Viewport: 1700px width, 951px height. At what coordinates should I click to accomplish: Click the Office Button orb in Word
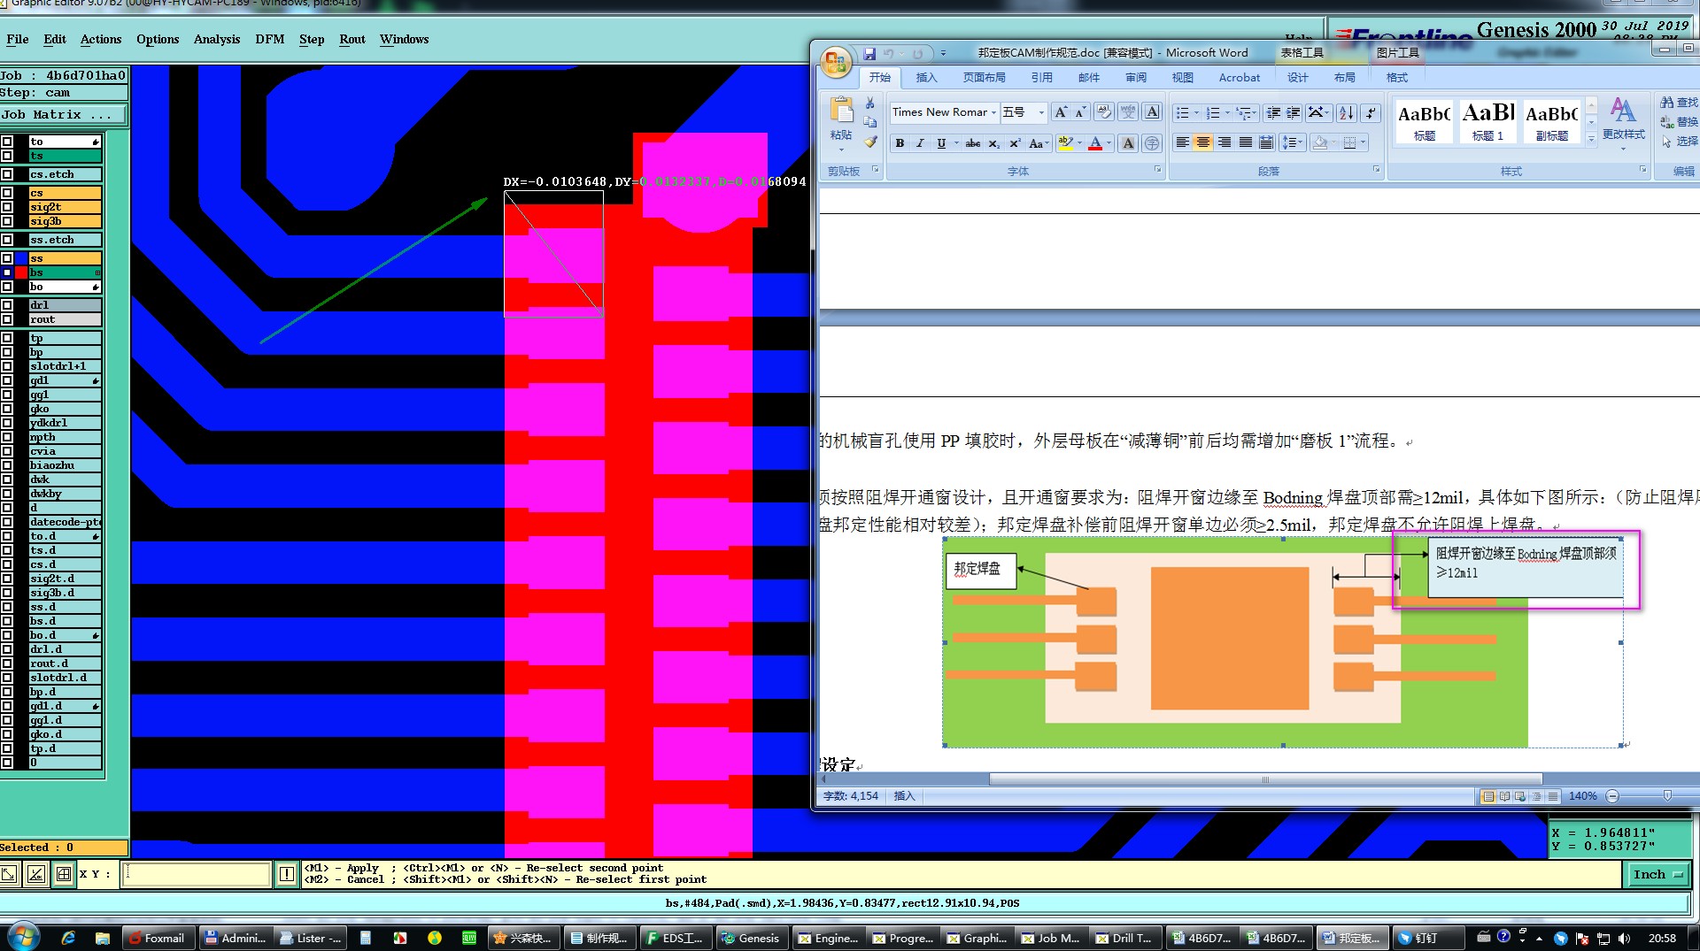[x=835, y=61]
